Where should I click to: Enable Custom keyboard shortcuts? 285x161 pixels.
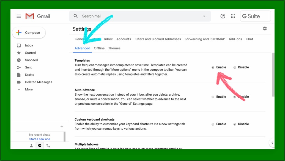[x=213, y=124]
